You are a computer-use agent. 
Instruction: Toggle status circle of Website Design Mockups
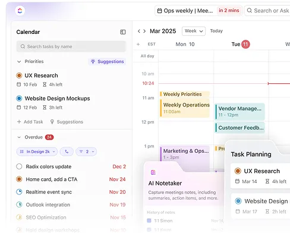pos(19,98)
